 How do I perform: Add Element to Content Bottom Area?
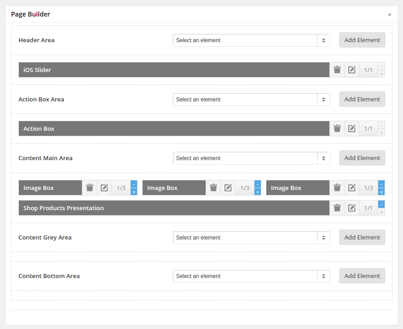click(x=362, y=276)
